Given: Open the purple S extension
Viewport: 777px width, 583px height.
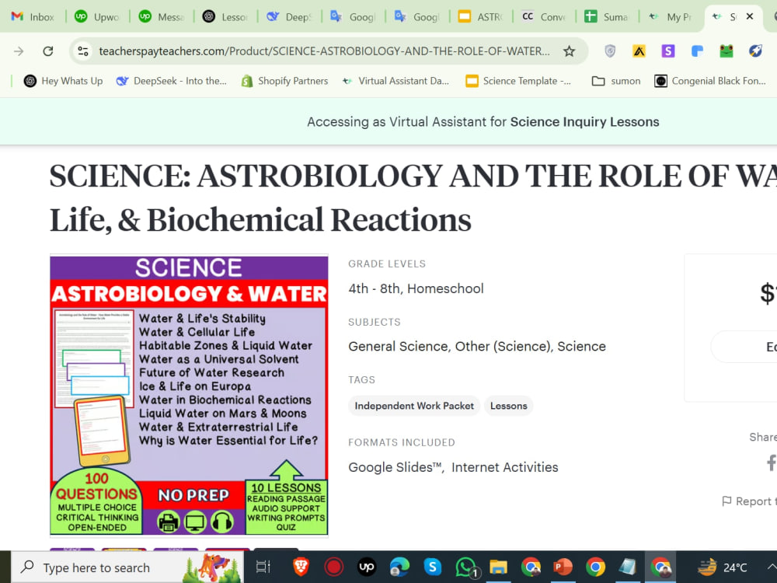Looking at the screenshot, I should coord(668,51).
